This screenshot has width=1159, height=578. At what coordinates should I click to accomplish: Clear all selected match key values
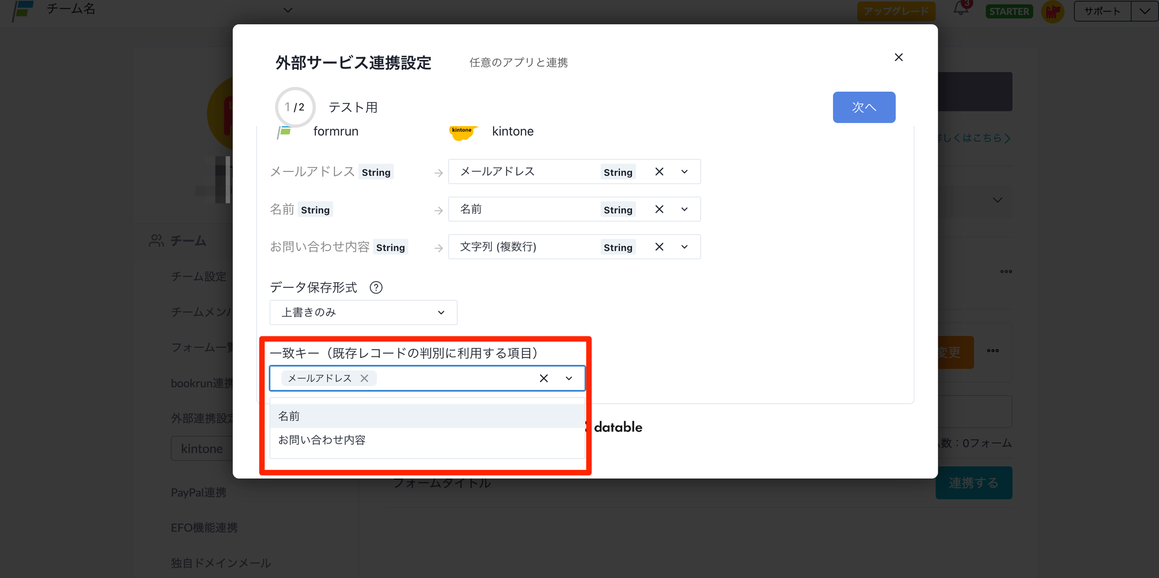point(543,378)
